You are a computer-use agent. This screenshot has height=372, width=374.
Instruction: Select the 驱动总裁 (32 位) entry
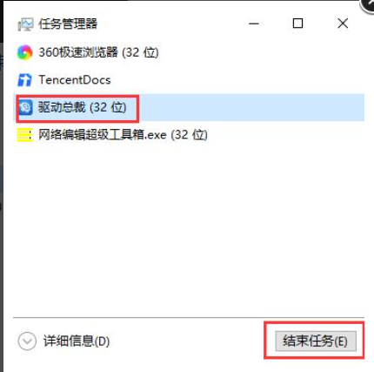(189, 107)
